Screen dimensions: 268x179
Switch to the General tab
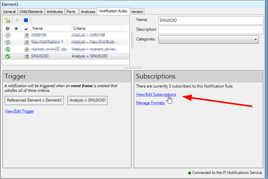click(x=9, y=12)
